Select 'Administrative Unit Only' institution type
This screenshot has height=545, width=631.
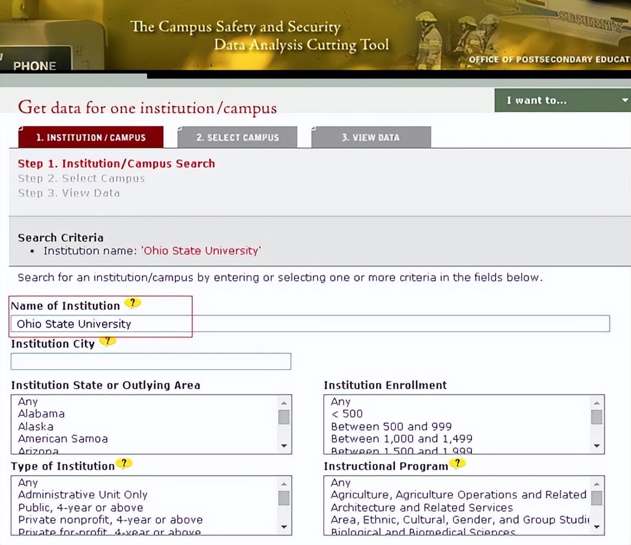(83, 494)
